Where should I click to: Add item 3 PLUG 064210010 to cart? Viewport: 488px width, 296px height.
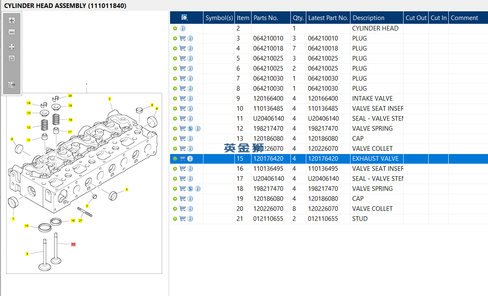point(183,38)
